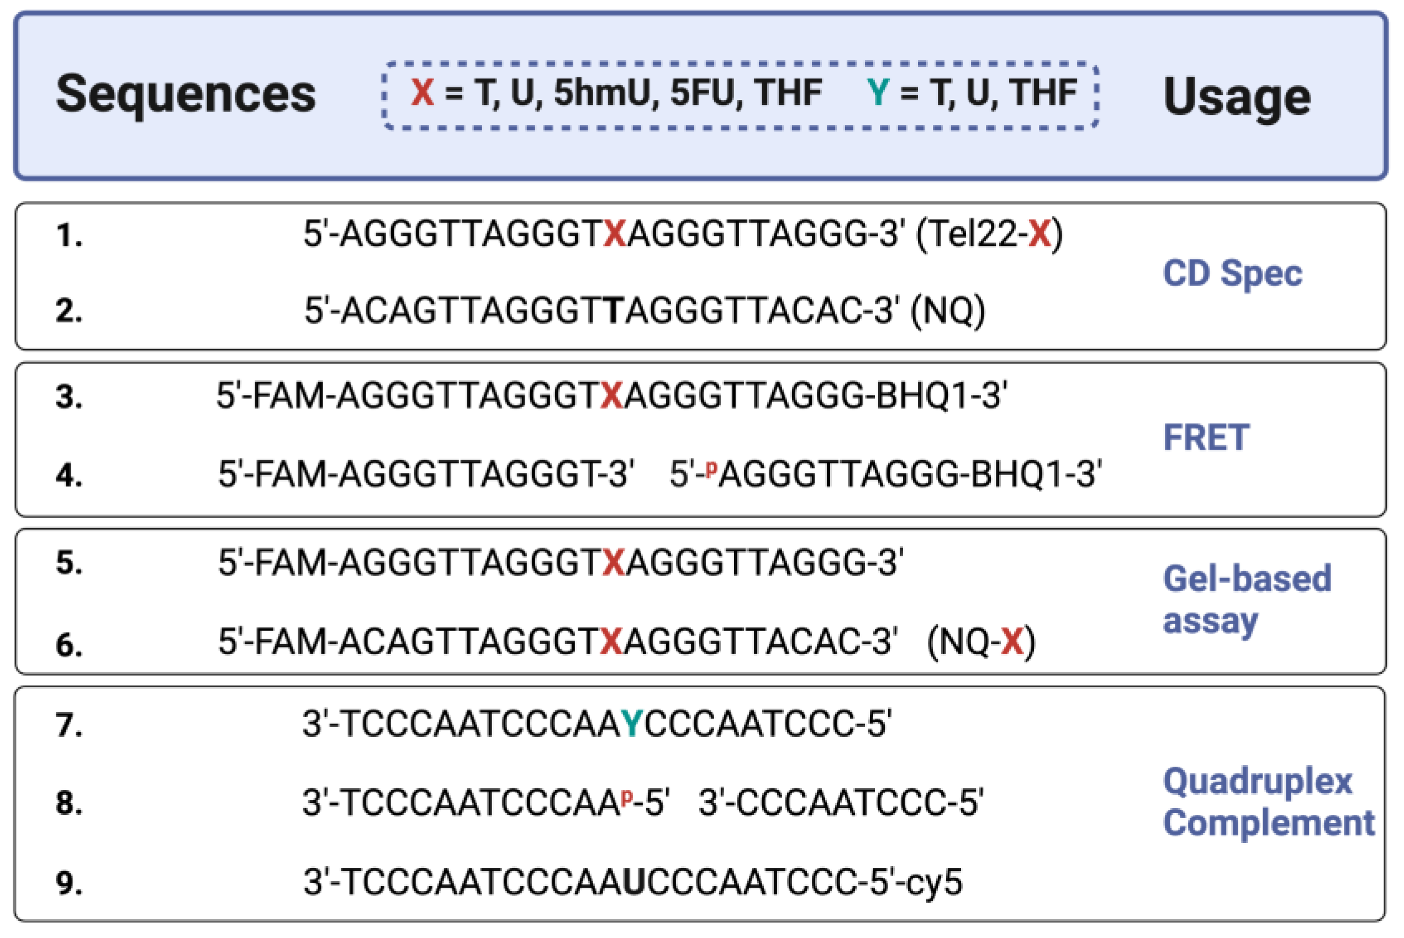Click the Quadruplex Complement usage label
Viewport: 1404px width, 938px height.
1268,802
